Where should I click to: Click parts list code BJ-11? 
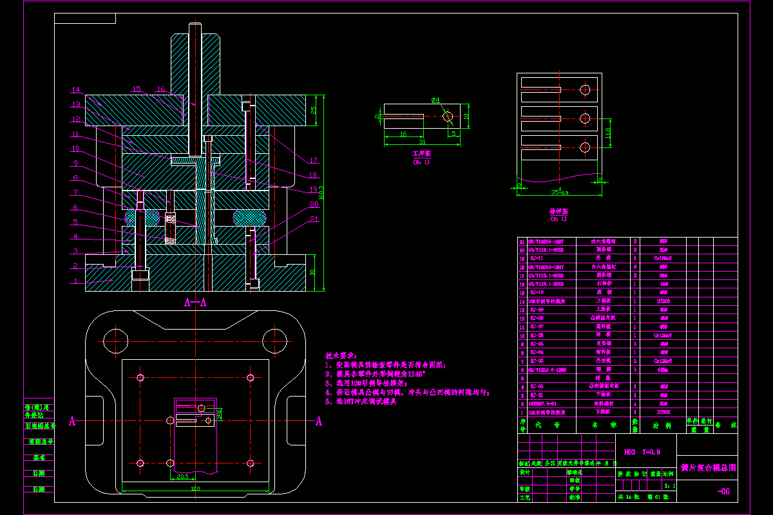(537, 257)
